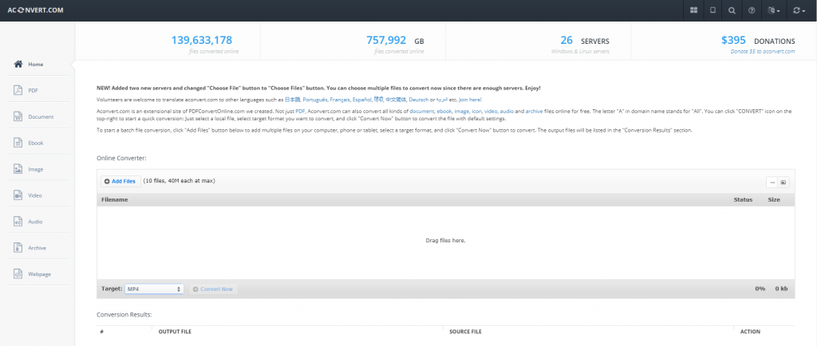The height and width of the screenshot is (346, 817).
Task: Expand the convert refresh-arrows dropdown
Action: click(x=799, y=10)
